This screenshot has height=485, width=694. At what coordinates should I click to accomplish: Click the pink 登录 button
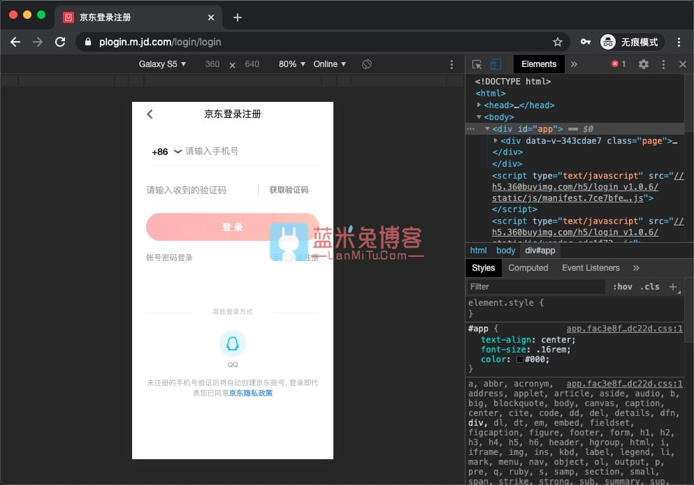232,227
